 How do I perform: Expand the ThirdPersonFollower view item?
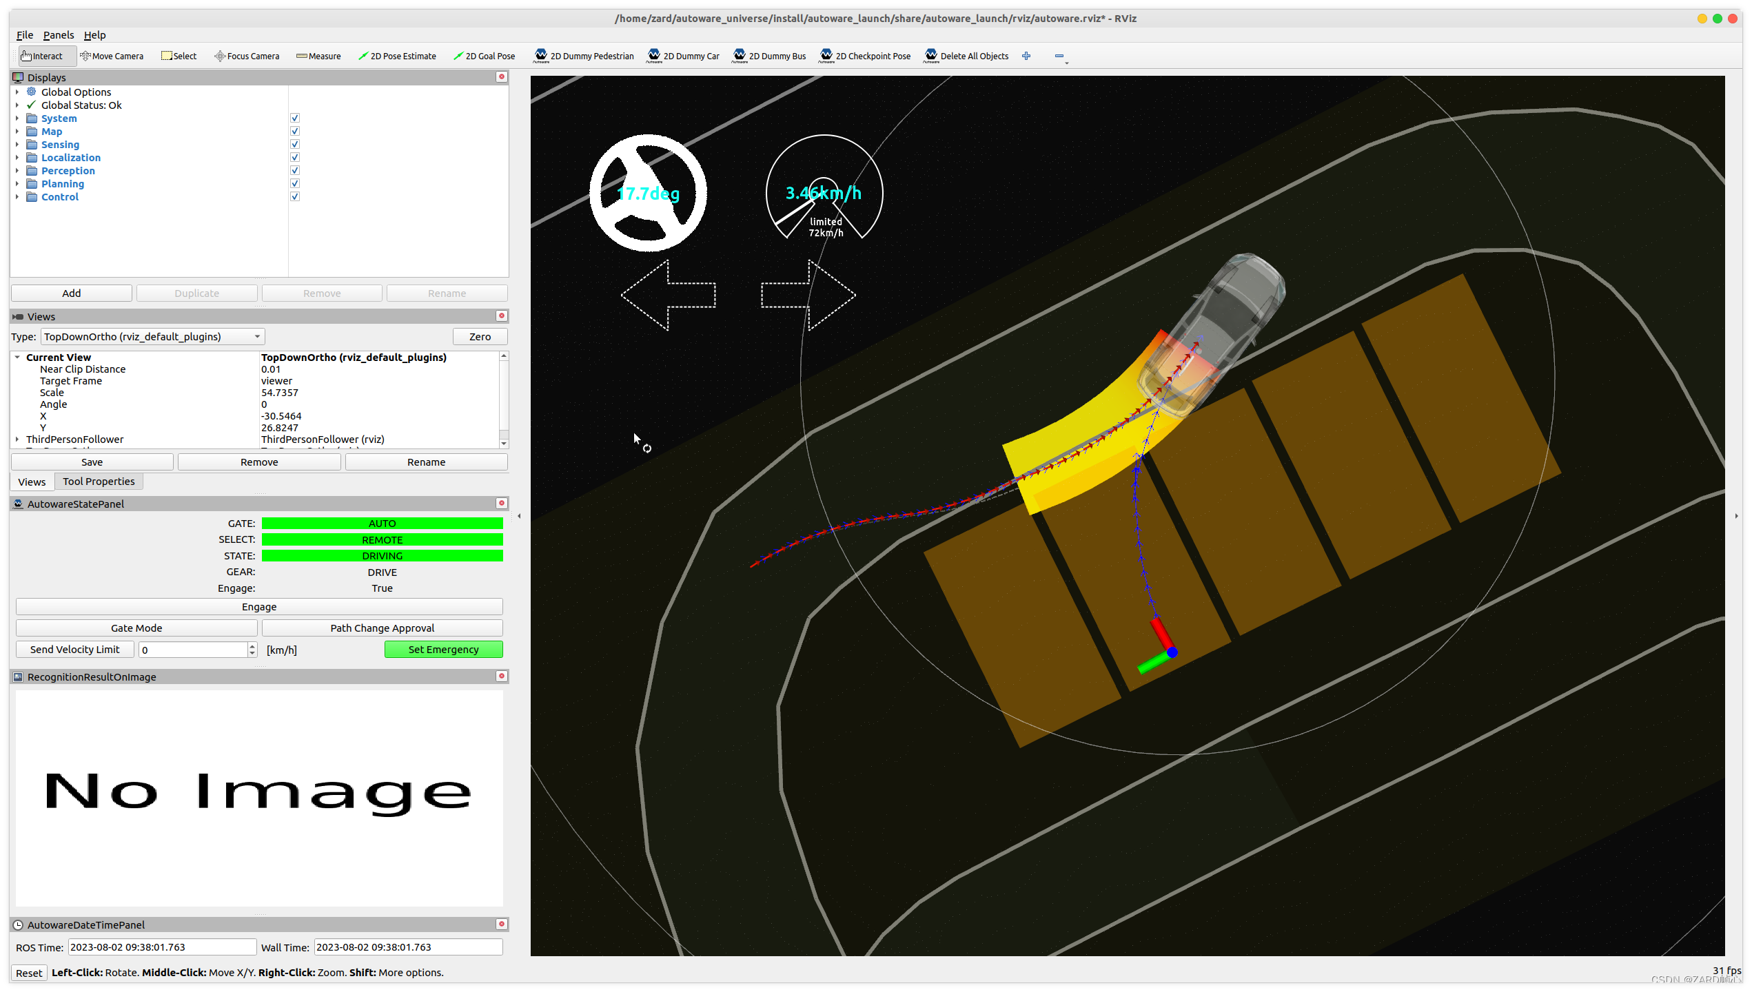[x=17, y=439]
